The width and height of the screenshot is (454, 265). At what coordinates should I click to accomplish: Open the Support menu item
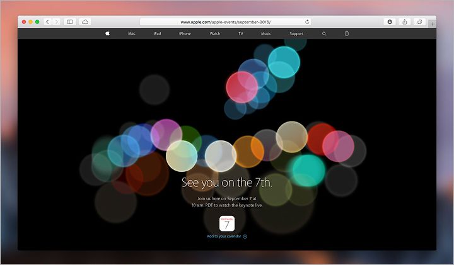click(296, 33)
